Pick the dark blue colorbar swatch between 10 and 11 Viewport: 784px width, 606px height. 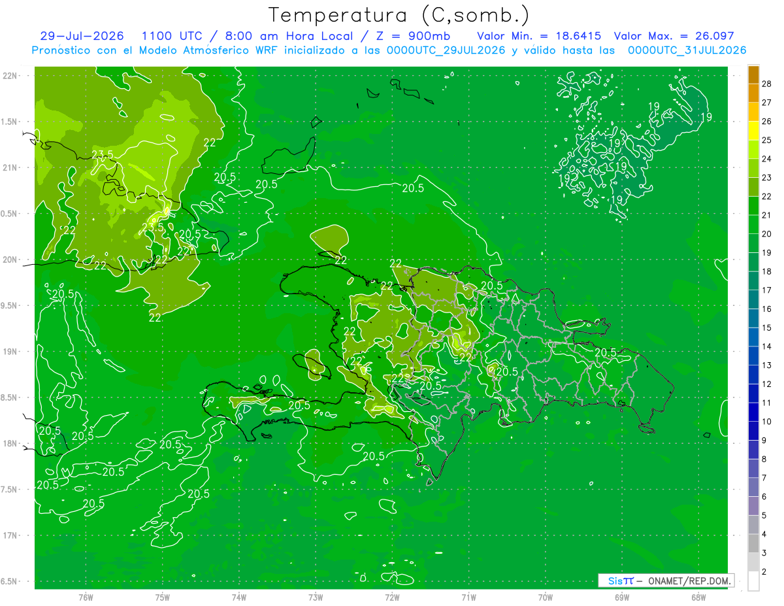[753, 412]
